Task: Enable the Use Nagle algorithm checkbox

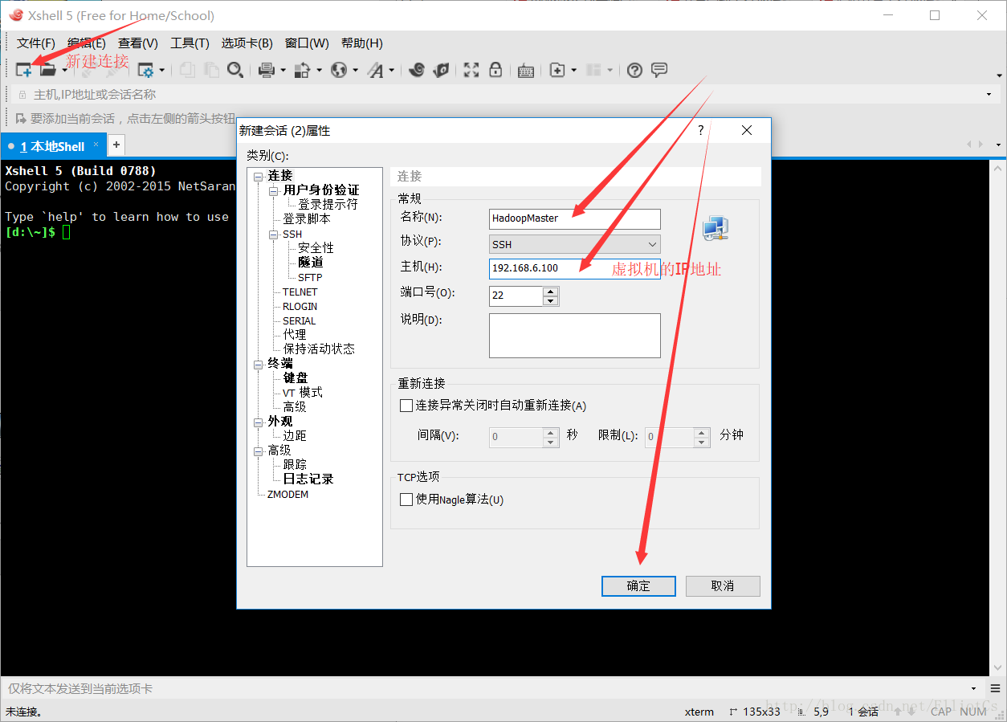Action: (x=406, y=500)
